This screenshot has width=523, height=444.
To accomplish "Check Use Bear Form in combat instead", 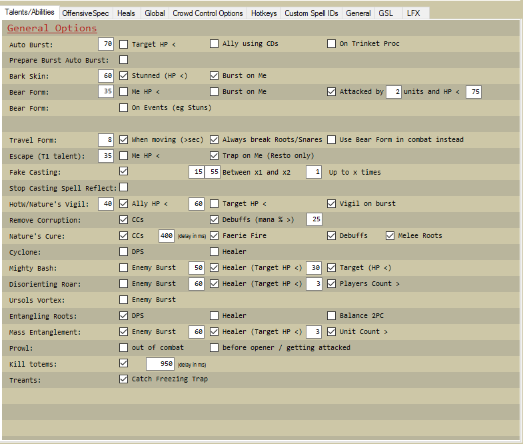I will click(331, 139).
